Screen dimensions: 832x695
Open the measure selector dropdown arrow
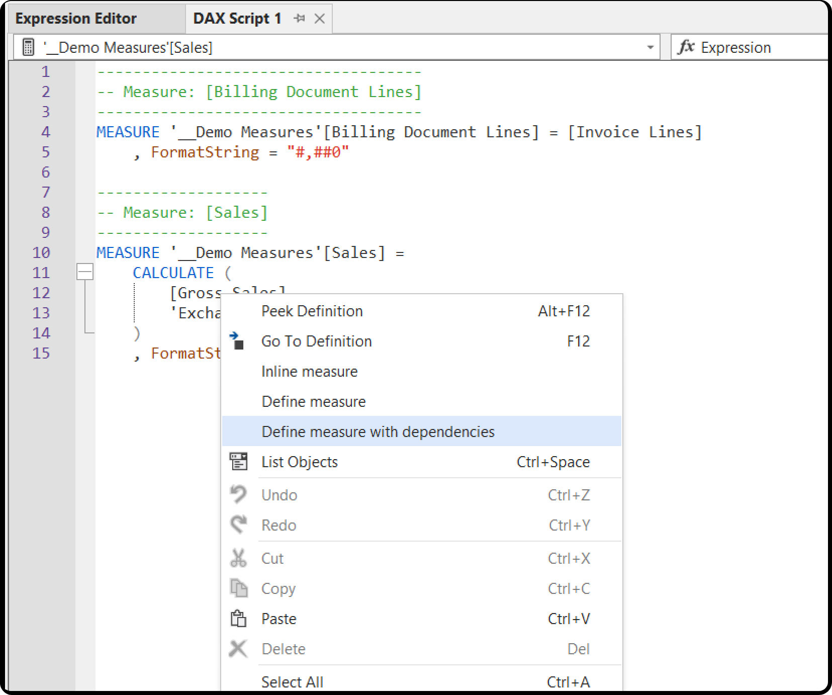pyautogui.click(x=650, y=47)
